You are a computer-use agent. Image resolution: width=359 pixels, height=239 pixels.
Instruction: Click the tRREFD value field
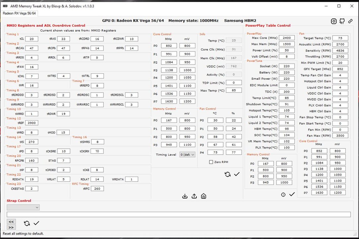[97, 86]
